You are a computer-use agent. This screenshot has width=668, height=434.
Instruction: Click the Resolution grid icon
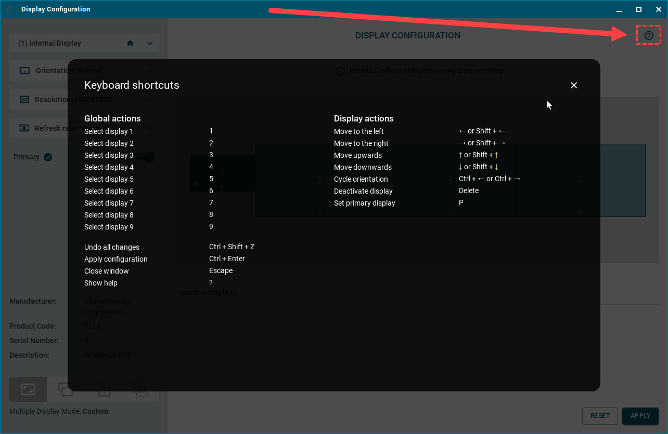[x=24, y=100]
